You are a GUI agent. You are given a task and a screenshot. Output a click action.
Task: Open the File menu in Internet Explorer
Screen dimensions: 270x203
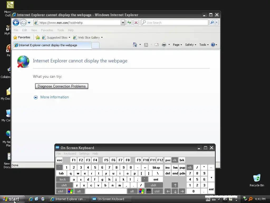[x=16, y=30]
